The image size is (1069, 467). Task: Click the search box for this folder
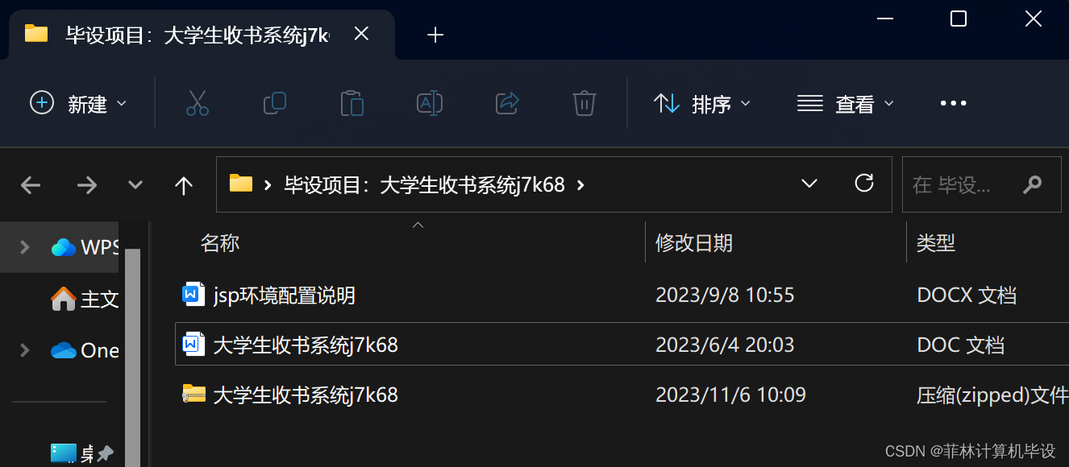pyautogui.click(x=981, y=184)
